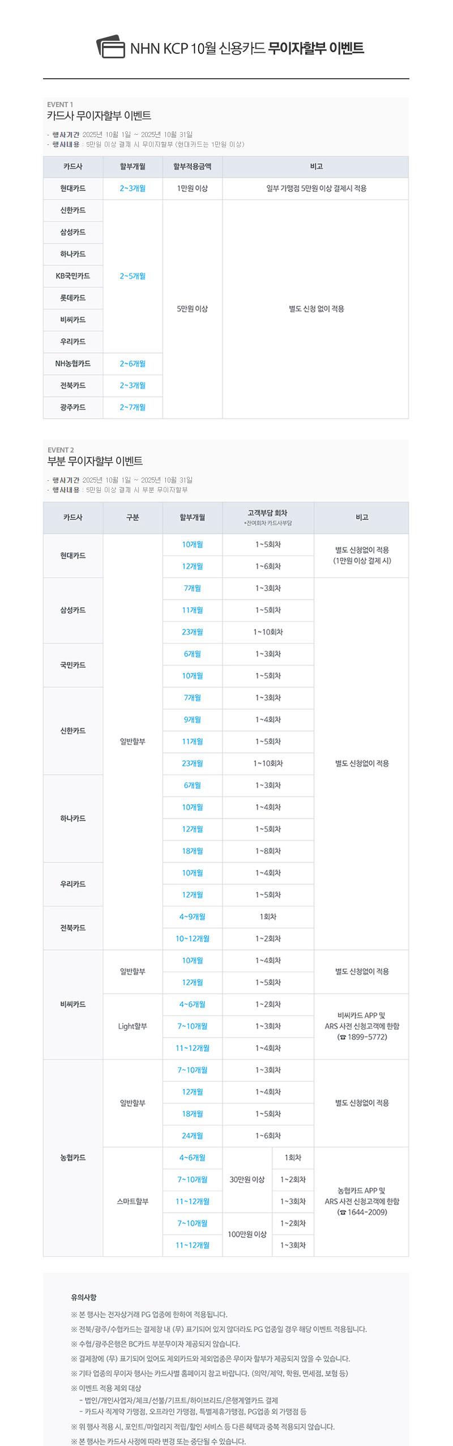The height and width of the screenshot is (1446, 453).
Task: Click 광주카드's 2~7개월 installment period
Action: [133, 407]
